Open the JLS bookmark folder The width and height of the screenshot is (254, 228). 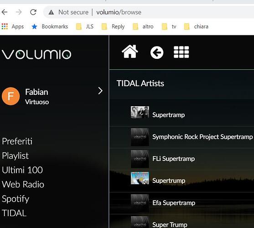pyautogui.click(x=85, y=26)
